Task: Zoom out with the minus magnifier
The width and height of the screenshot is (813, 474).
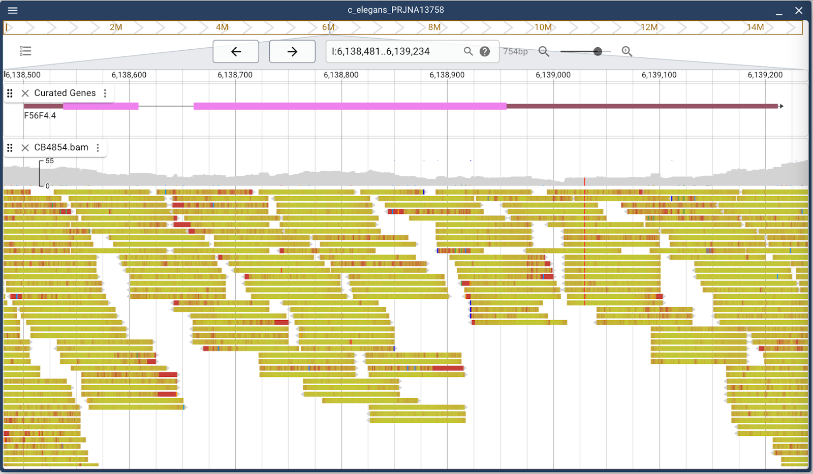Action: pyautogui.click(x=544, y=51)
